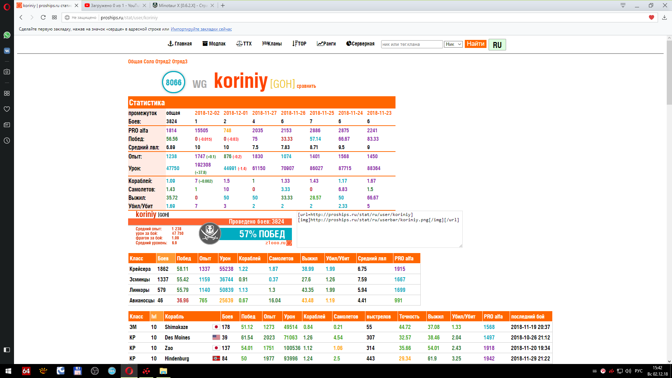
Task: Open Speed Dial start page icon
Action: [x=54, y=17]
